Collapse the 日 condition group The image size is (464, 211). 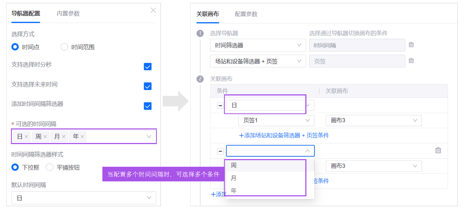220,105
